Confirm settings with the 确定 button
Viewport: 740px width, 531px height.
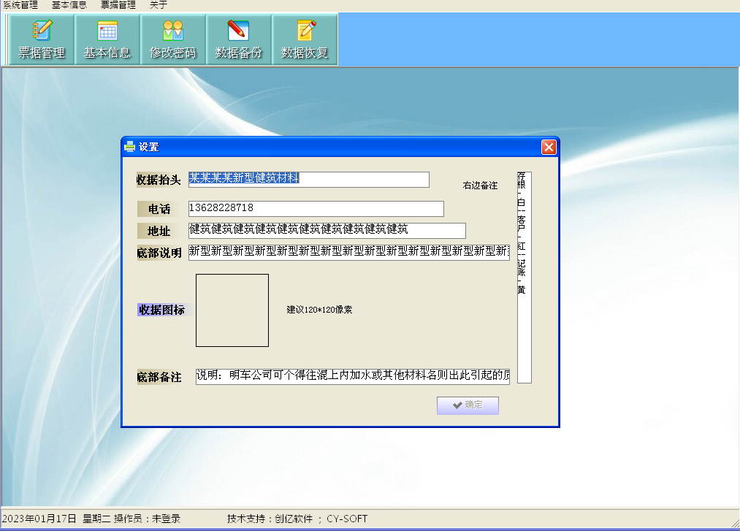click(x=468, y=405)
